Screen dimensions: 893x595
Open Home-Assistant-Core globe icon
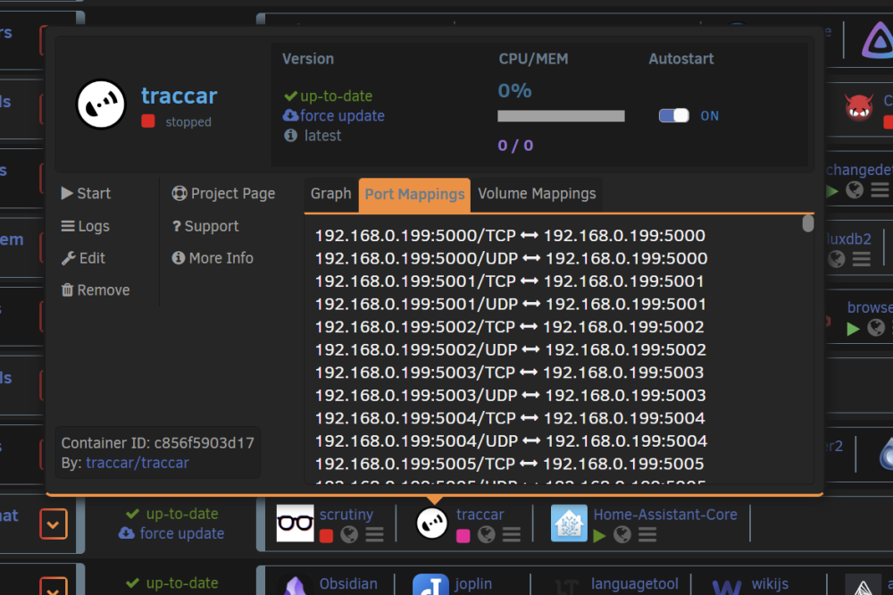point(622,534)
